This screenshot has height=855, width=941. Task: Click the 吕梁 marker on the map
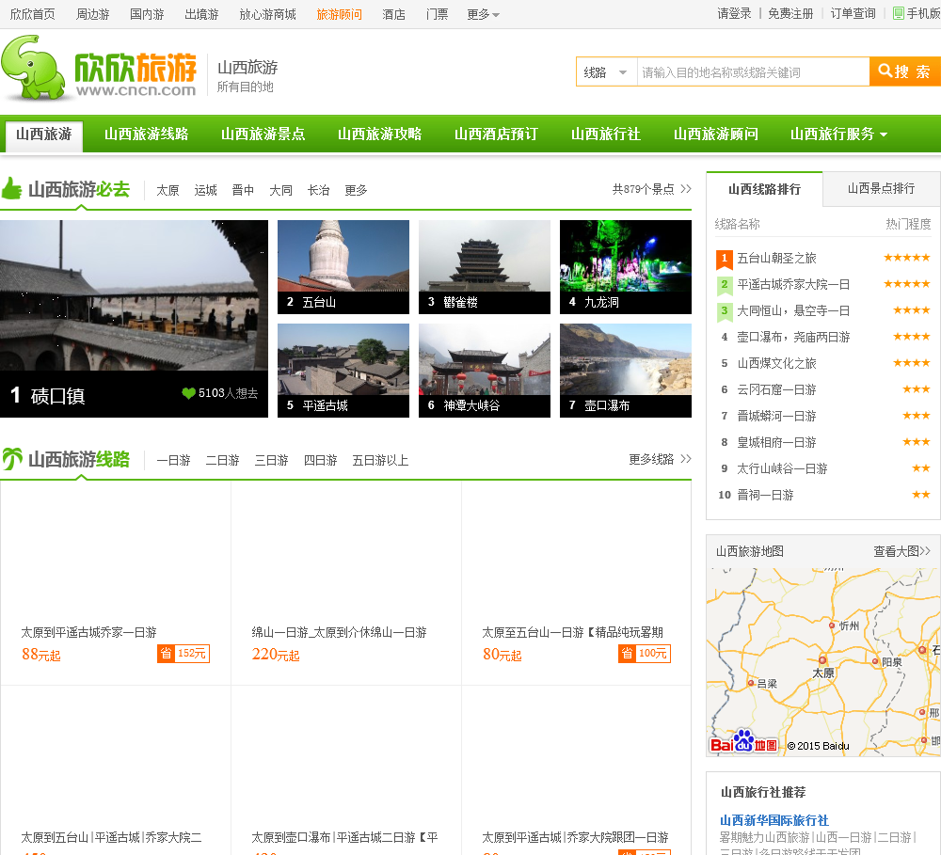(x=751, y=684)
